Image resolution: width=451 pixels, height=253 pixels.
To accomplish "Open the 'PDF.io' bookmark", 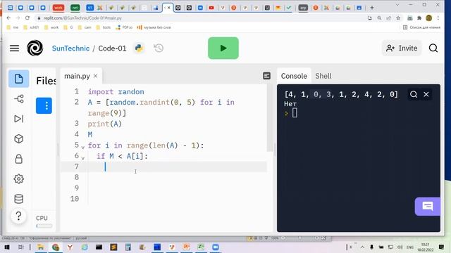I will (x=124, y=27).
